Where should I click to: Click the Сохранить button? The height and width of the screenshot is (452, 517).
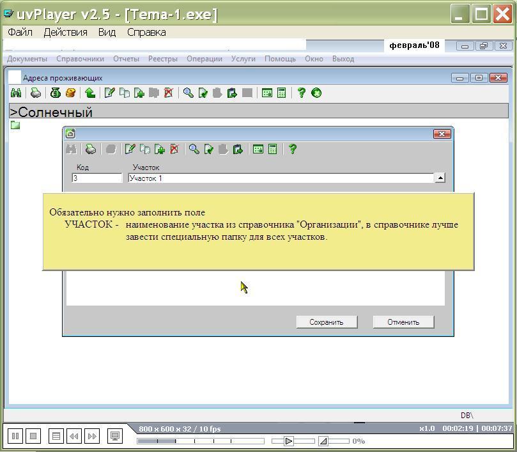(327, 322)
